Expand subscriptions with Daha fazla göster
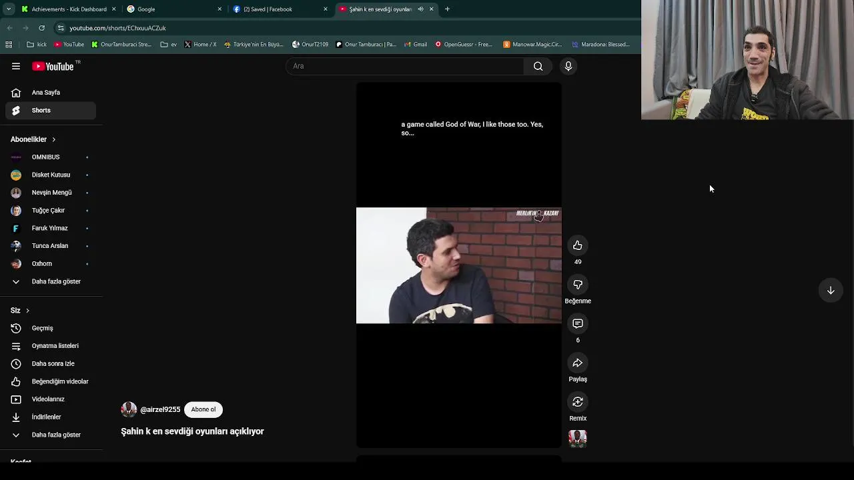Viewport: 854px width, 480px height. pyautogui.click(x=51, y=281)
